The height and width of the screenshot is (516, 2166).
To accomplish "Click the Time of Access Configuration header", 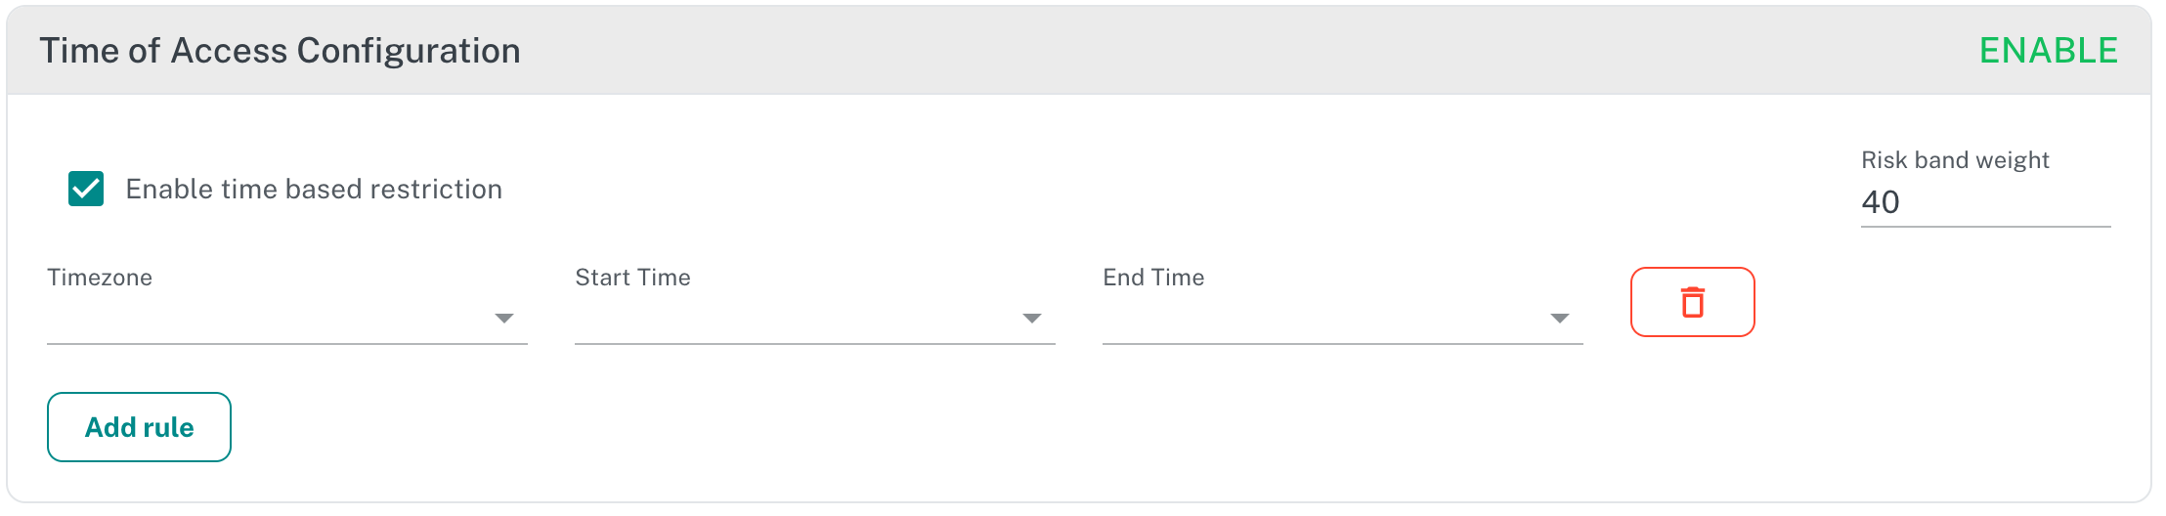I will click(280, 51).
